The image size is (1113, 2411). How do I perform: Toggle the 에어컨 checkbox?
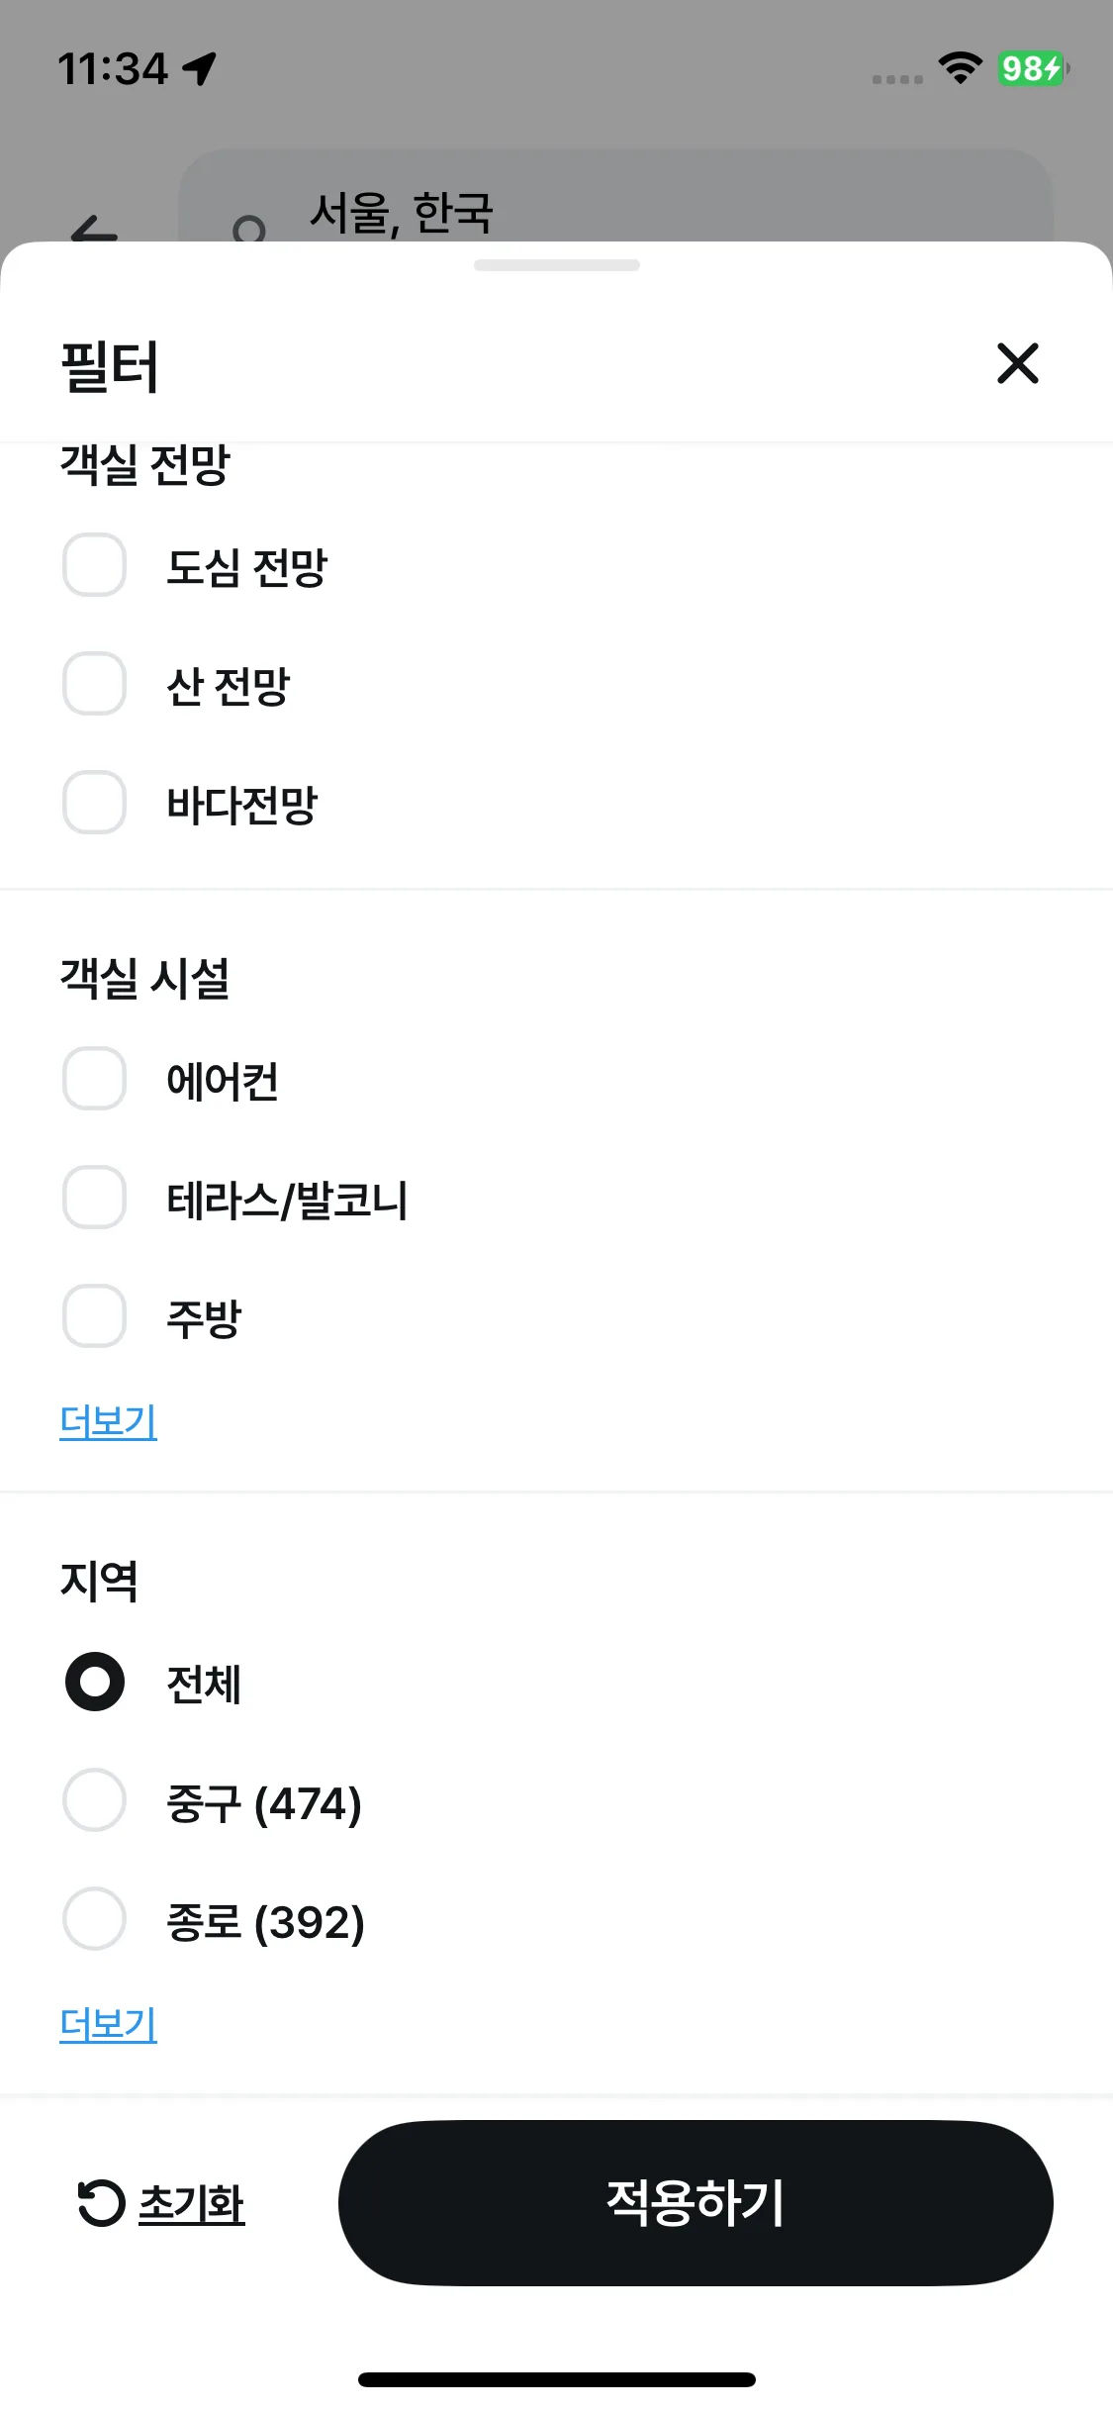(x=94, y=1079)
